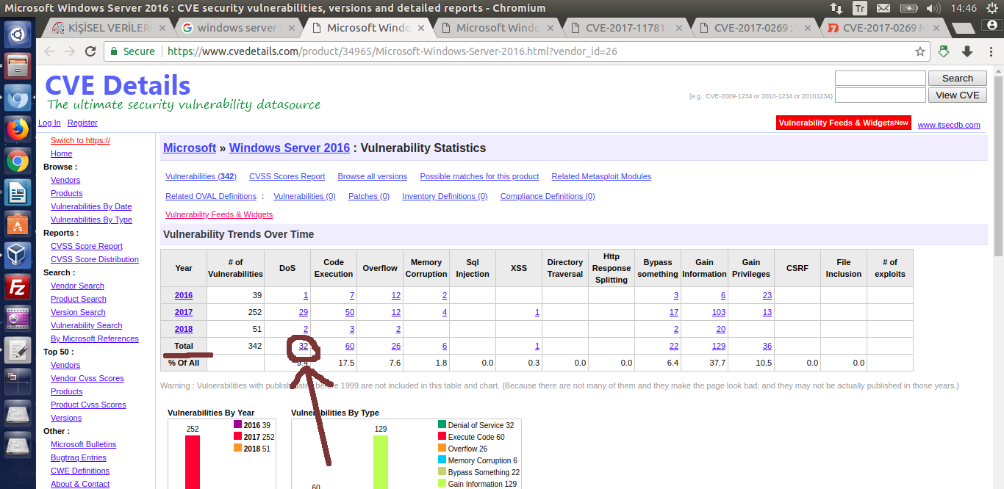Close the KİŞİSEL VERİLER tab

(x=164, y=29)
